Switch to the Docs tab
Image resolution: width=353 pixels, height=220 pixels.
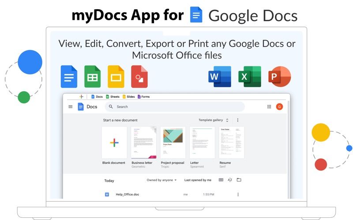coord(97,97)
